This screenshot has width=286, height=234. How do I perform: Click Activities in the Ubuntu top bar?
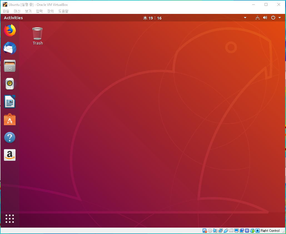click(13, 18)
